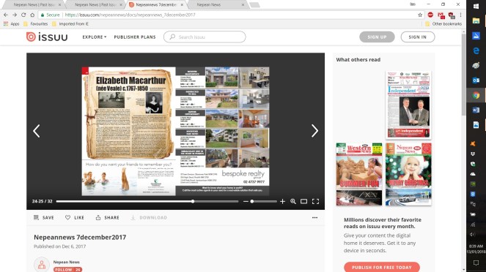
Task: Follow the Nepean News publisher
Action: click(x=67, y=270)
